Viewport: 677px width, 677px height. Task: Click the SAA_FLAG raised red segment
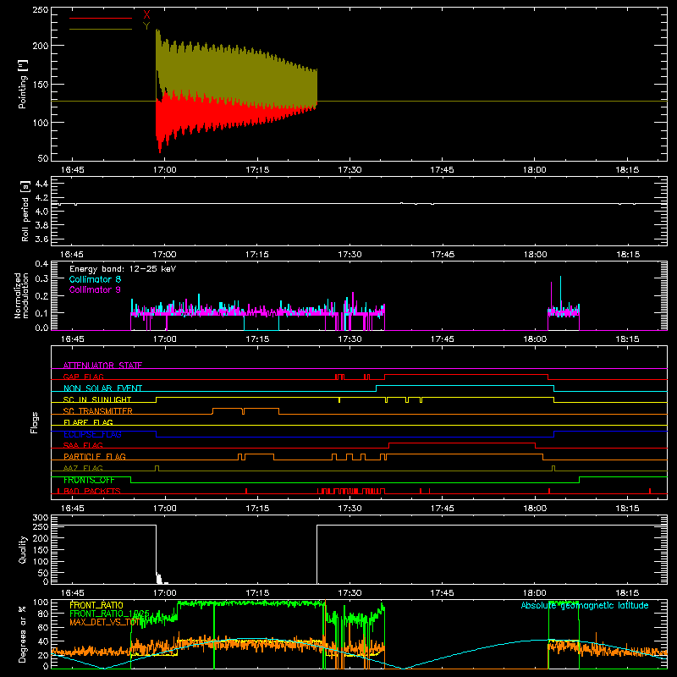click(x=462, y=443)
